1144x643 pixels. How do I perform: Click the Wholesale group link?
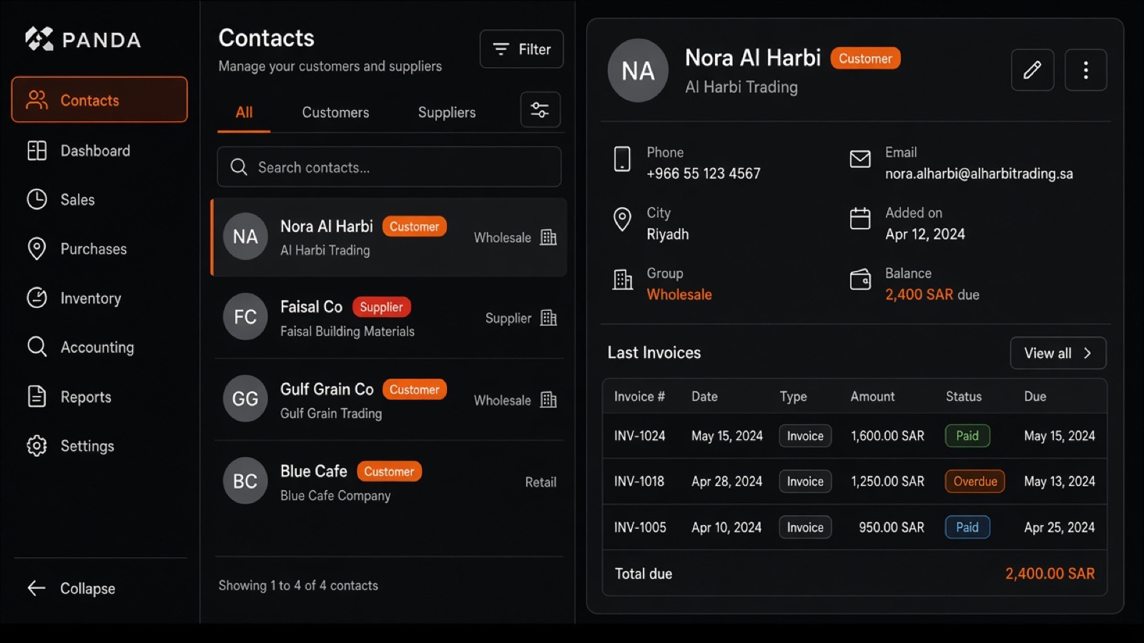coord(679,294)
